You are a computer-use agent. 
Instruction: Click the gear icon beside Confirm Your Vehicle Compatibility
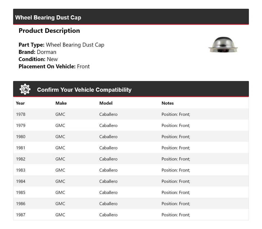(x=25, y=89)
